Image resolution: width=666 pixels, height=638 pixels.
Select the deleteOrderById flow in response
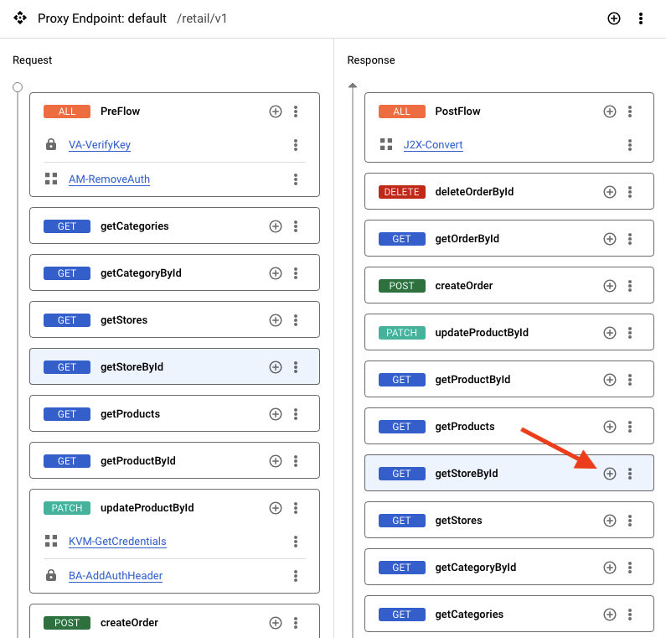click(474, 192)
